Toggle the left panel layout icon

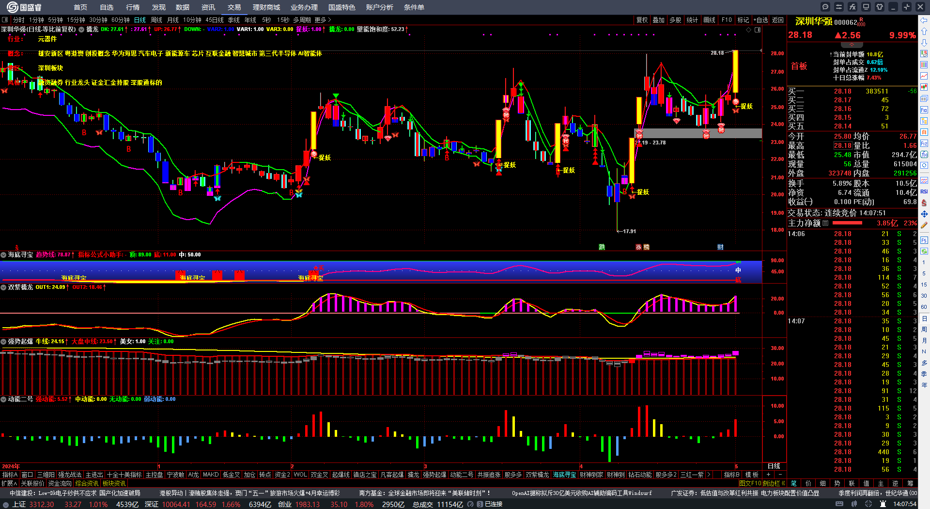tap(5, 20)
